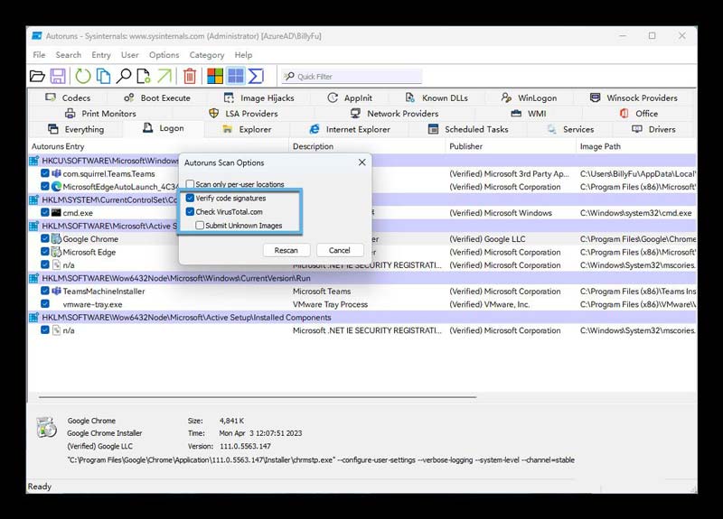The width and height of the screenshot is (723, 519).
Task: Open the Office tab
Action: point(639,114)
